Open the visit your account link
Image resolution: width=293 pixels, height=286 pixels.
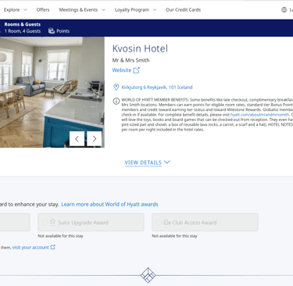30,248
